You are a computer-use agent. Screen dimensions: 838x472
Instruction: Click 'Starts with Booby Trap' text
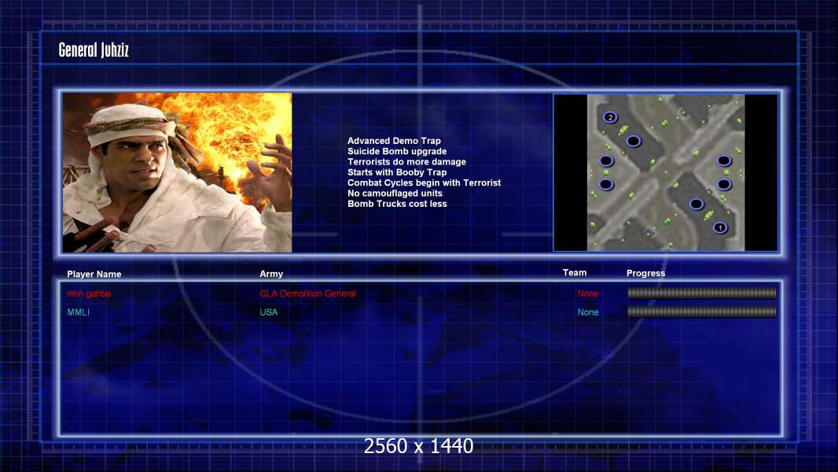click(397, 172)
